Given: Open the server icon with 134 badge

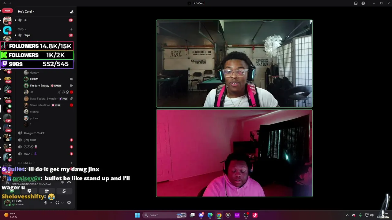Looking at the screenshot, I should point(7,118).
